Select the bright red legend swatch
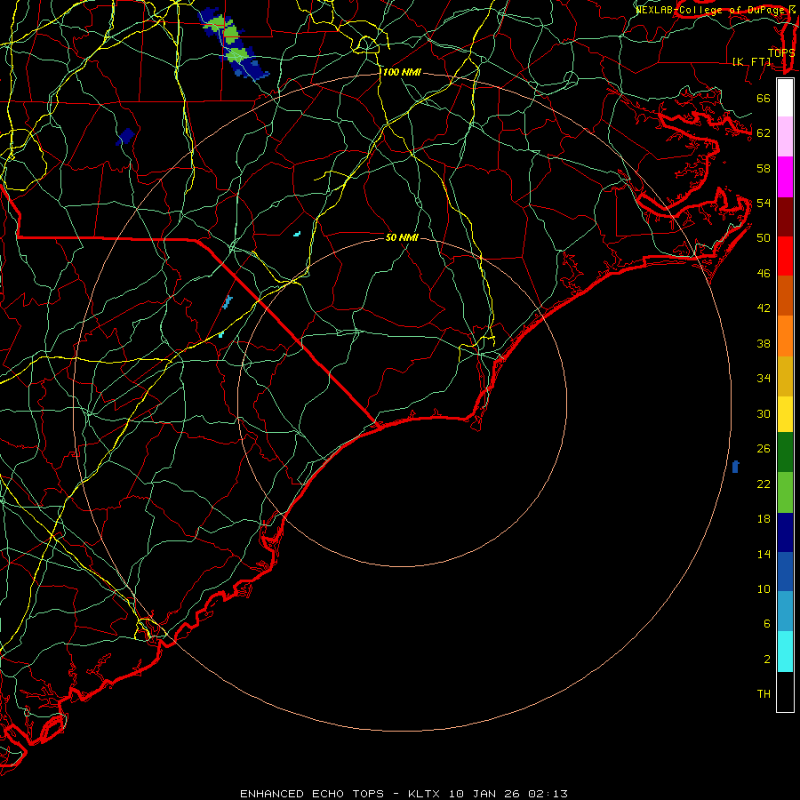This screenshot has height=800, width=800. point(785,256)
